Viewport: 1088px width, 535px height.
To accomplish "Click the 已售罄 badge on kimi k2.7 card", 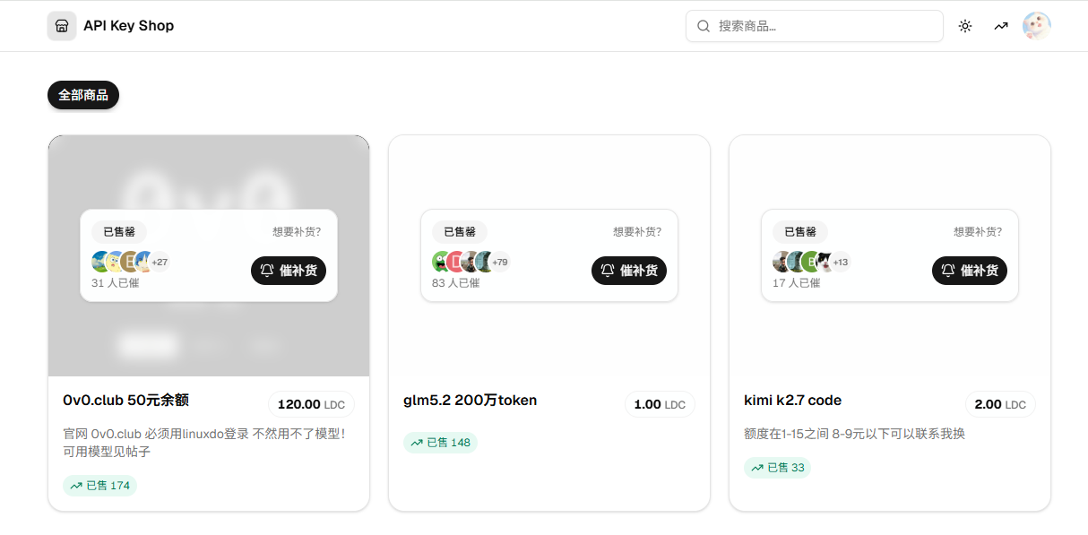I will pos(800,232).
